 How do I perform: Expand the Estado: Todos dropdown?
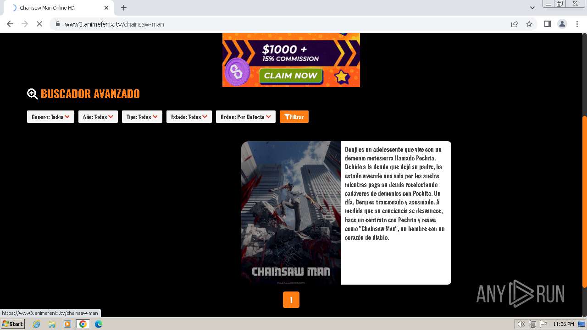(x=189, y=117)
